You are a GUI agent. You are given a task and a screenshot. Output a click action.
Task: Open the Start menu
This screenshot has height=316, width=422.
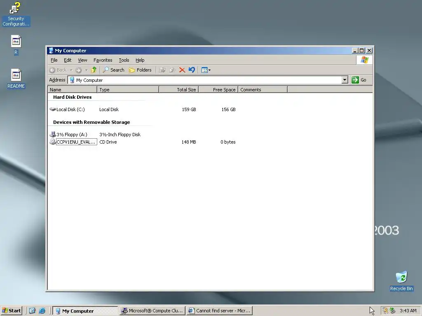click(11, 311)
